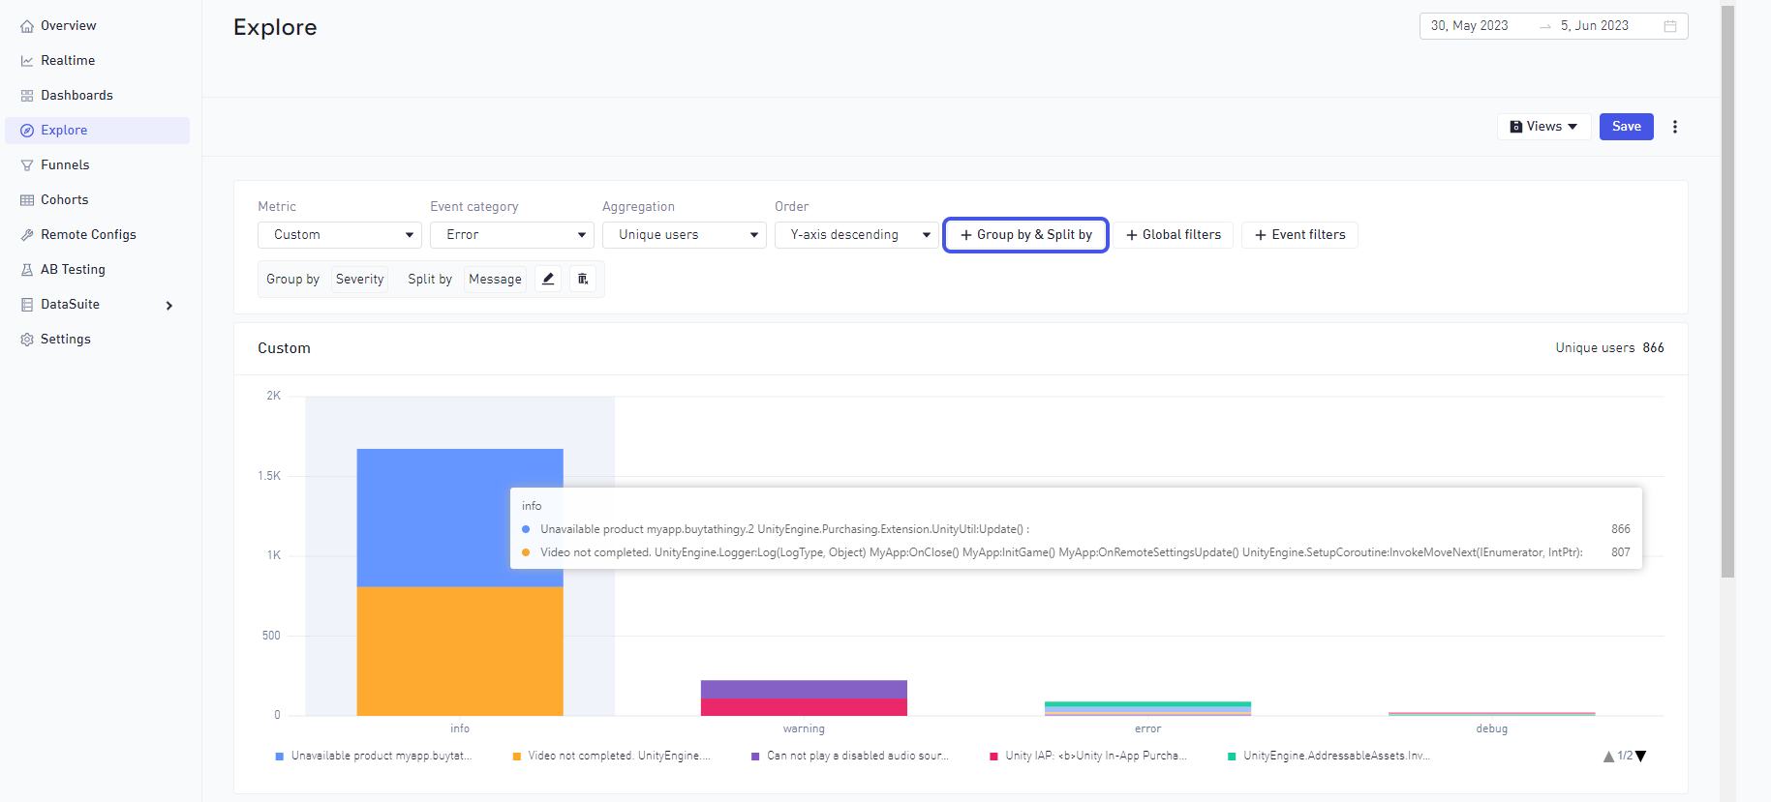Image resolution: width=1771 pixels, height=802 pixels.
Task: Open the three-dot more options menu
Action: click(1675, 127)
